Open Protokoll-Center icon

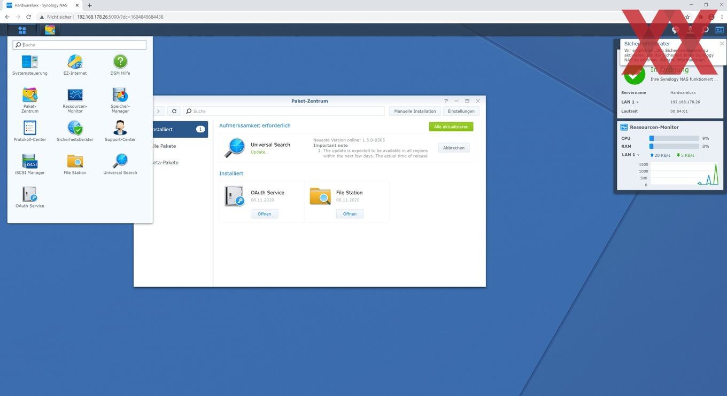[30, 131]
